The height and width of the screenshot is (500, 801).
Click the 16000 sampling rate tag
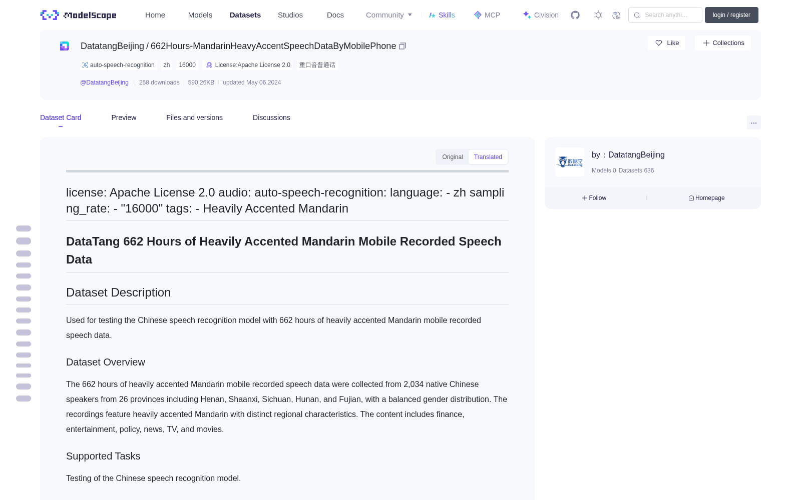pos(187,65)
